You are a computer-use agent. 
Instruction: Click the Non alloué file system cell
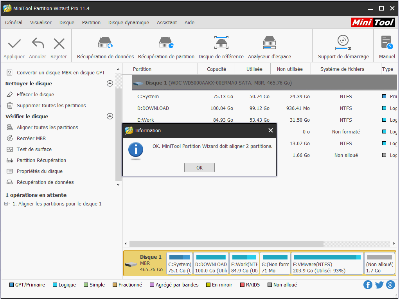346,155
